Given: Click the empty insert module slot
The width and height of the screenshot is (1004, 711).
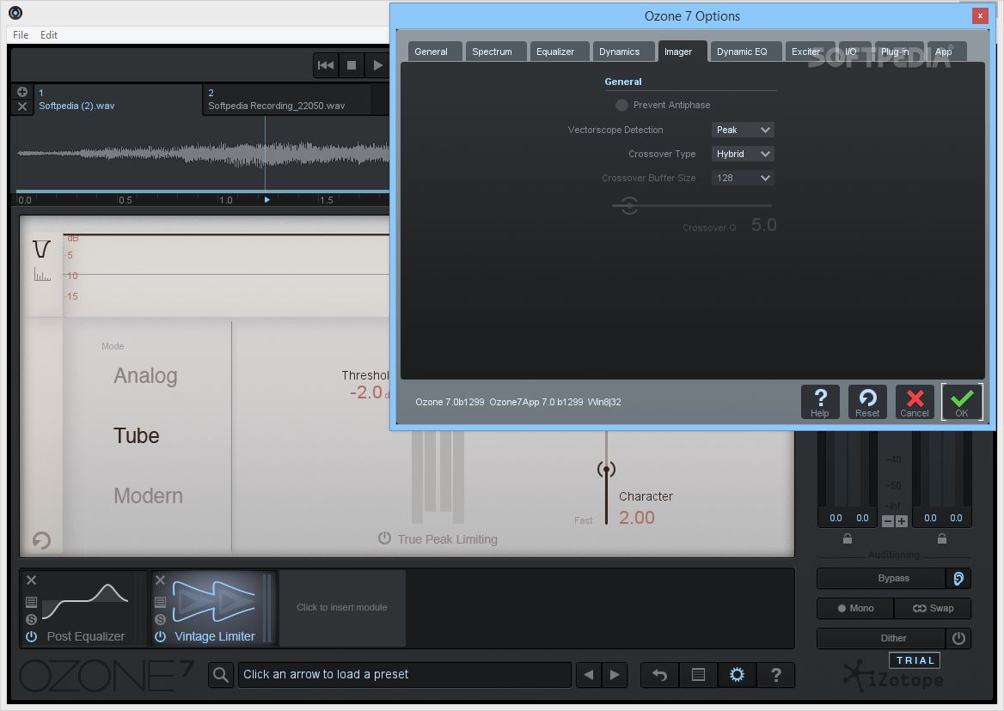Looking at the screenshot, I should (342, 607).
